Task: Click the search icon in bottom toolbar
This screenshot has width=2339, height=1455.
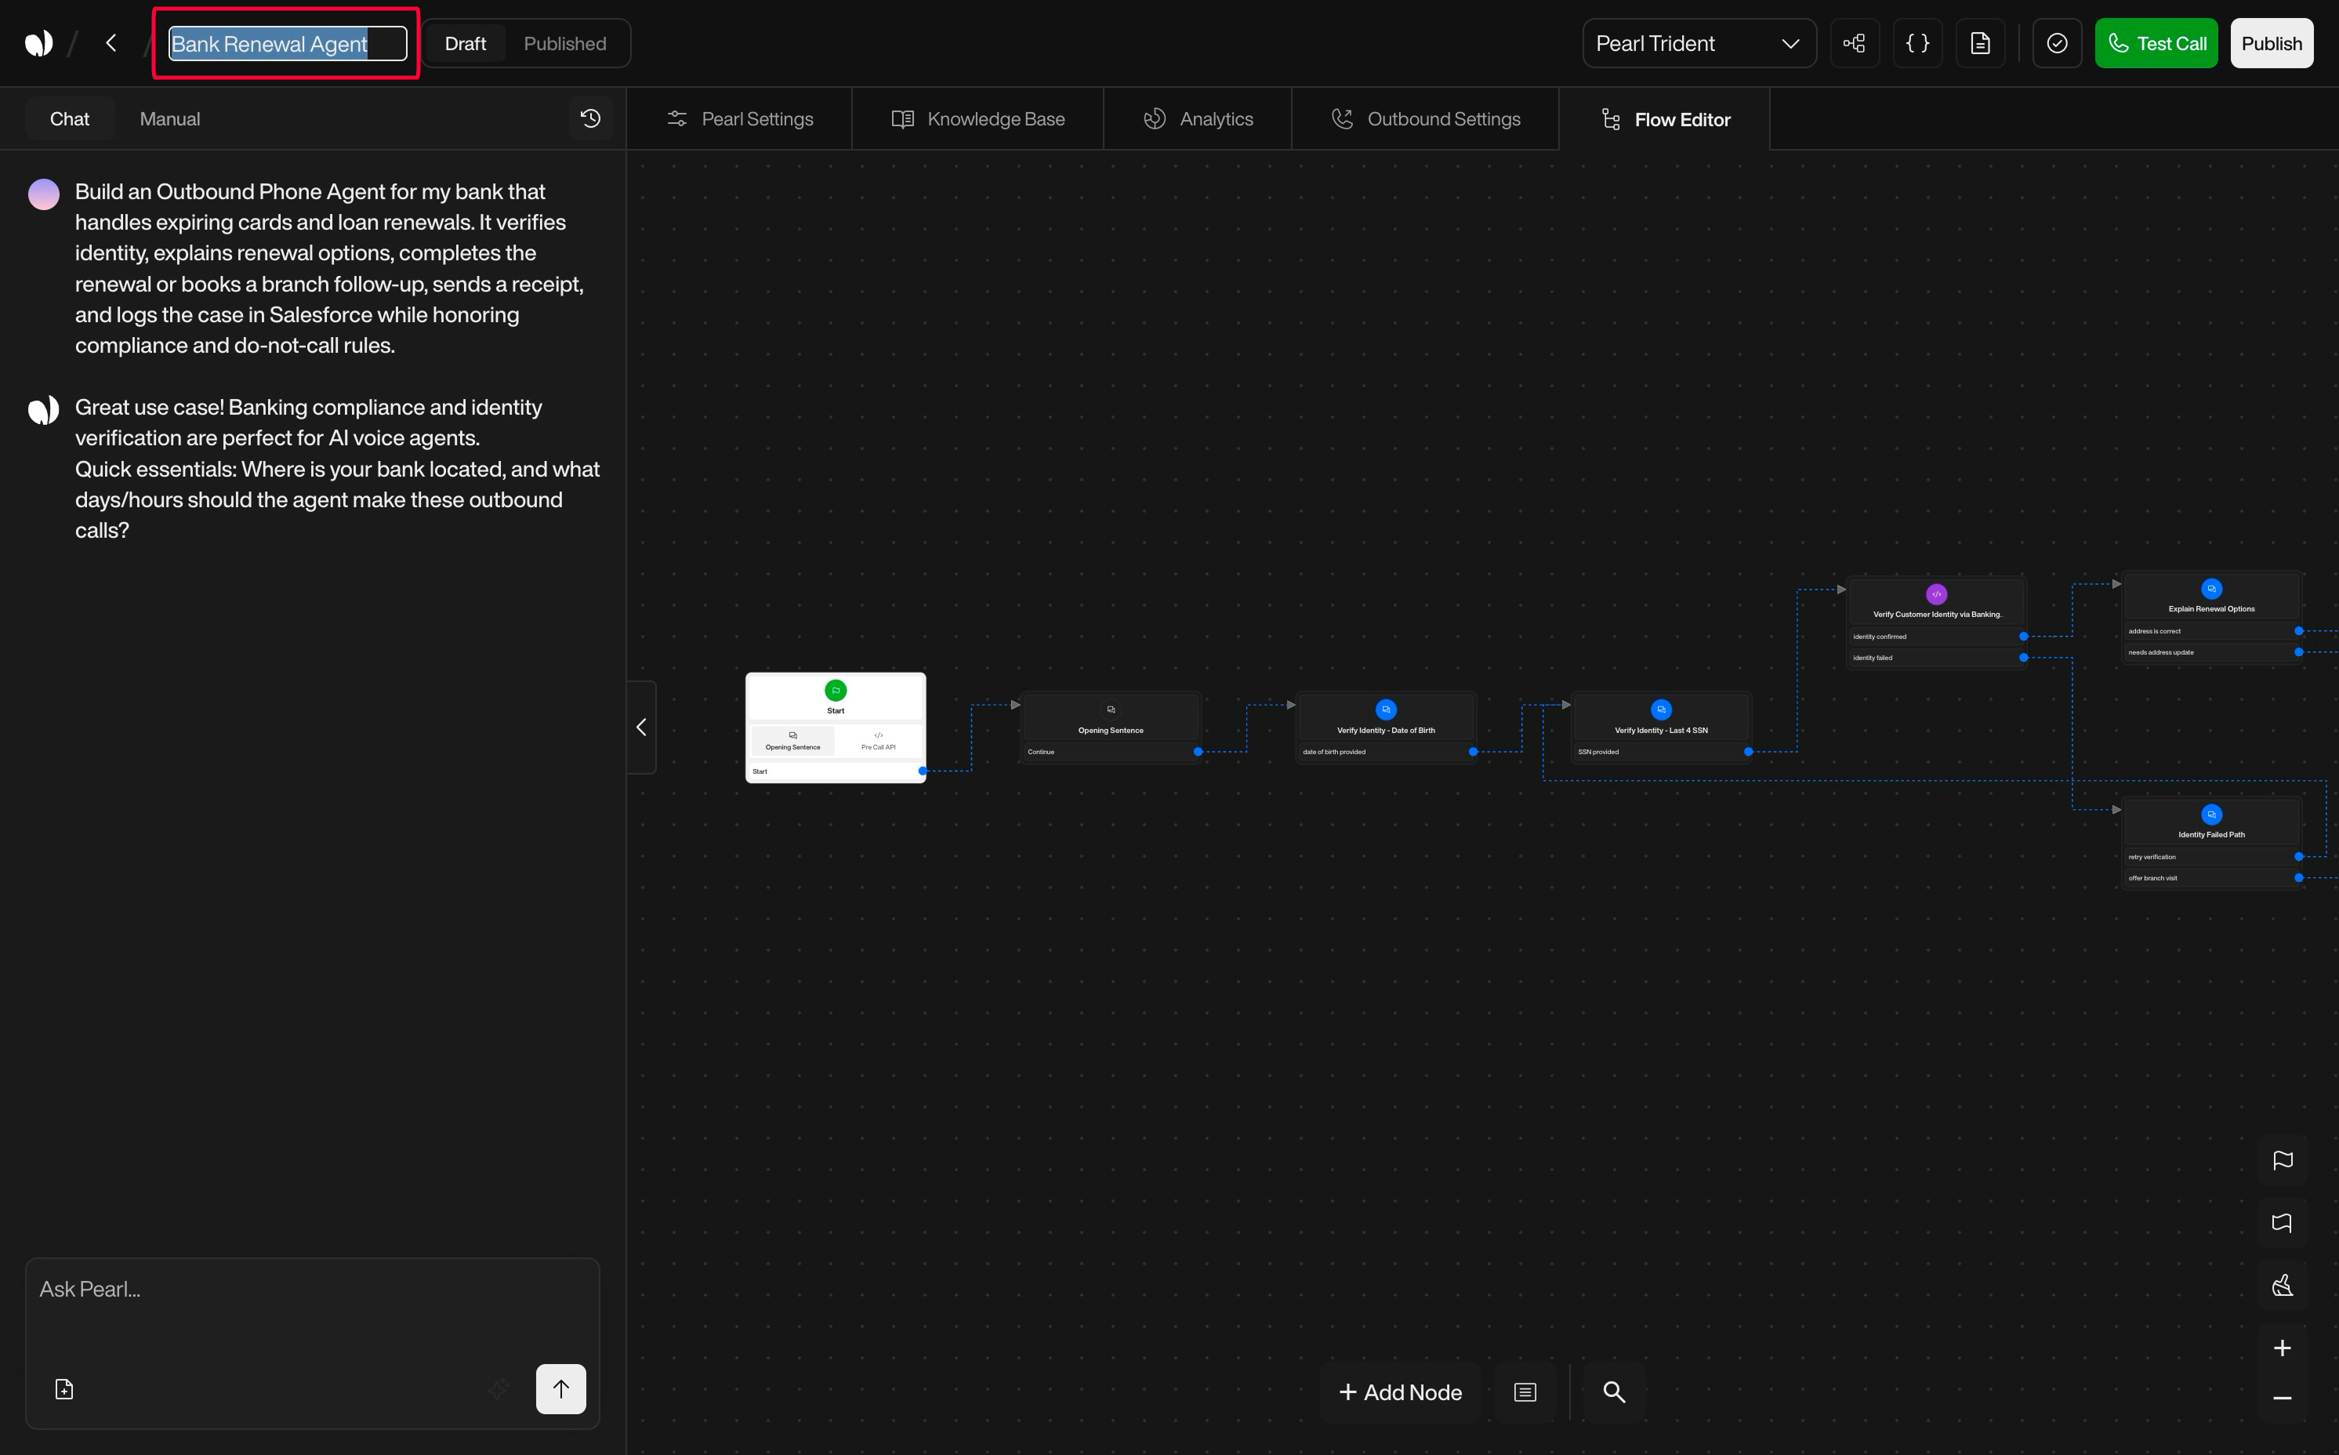Action: [x=1613, y=1392]
